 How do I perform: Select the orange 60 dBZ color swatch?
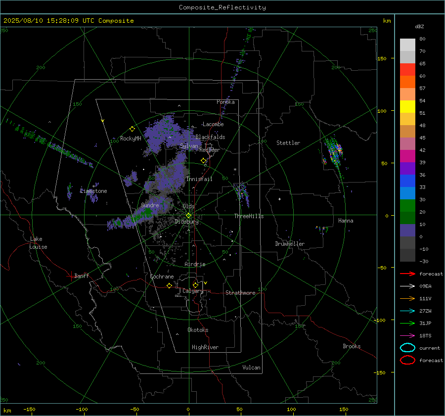click(x=407, y=82)
